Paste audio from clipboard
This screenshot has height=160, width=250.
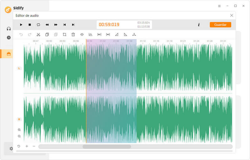coord(56,35)
